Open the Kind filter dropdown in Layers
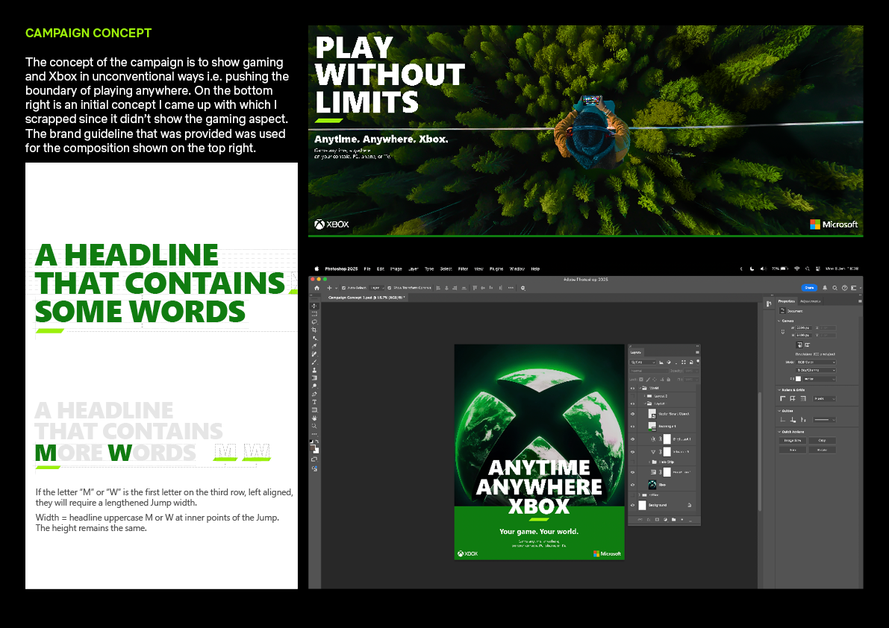Viewport: 889px width, 628px height. tap(643, 362)
